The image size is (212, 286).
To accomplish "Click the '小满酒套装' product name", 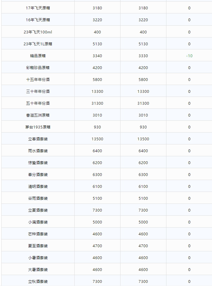I will (38, 222).
